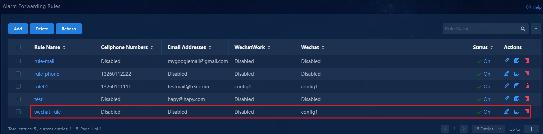Copy the test rule

(517, 99)
